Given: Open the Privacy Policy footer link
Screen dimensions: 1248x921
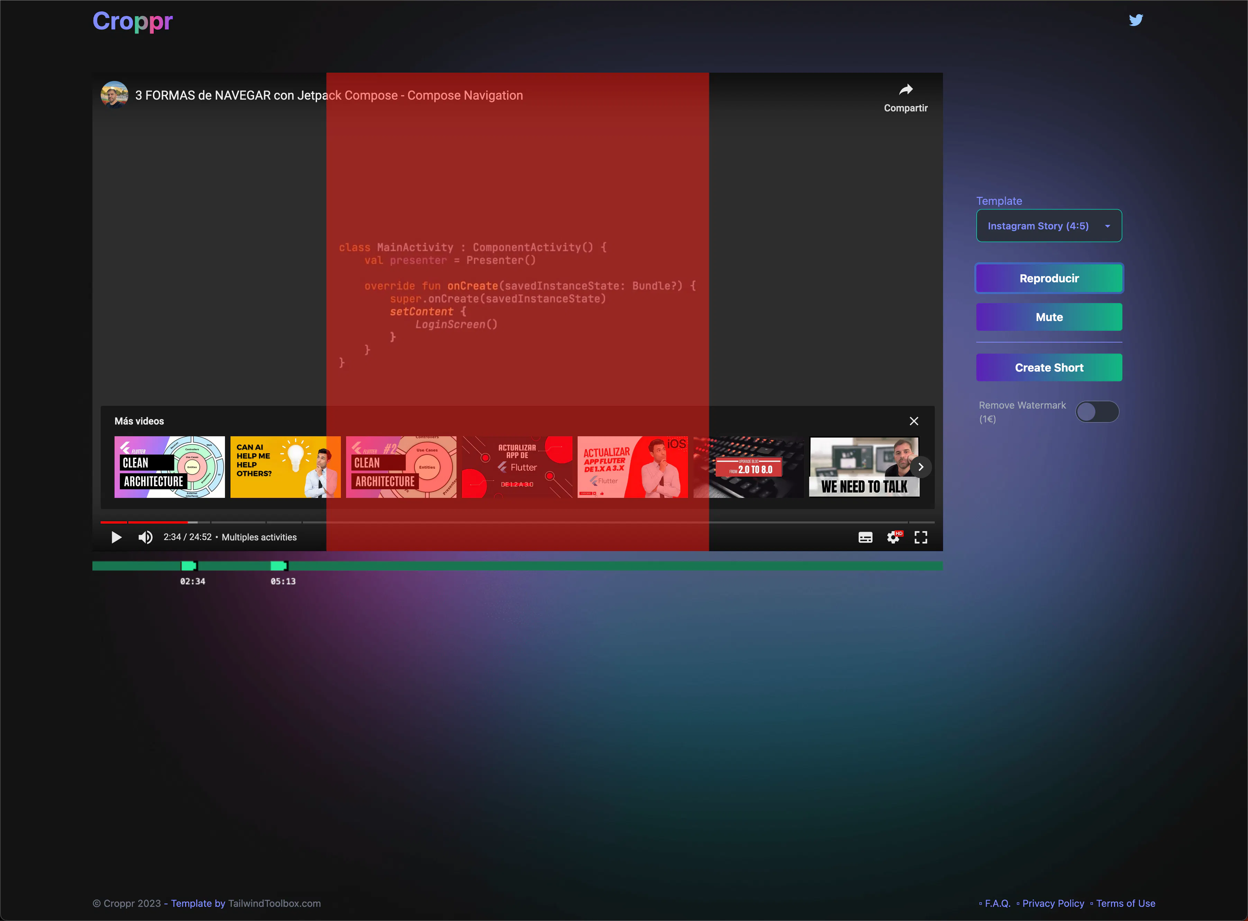Looking at the screenshot, I should click(x=1053, y=903).
